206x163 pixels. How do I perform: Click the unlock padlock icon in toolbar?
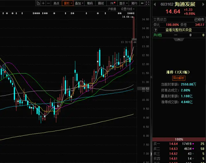tap(38, 3)
